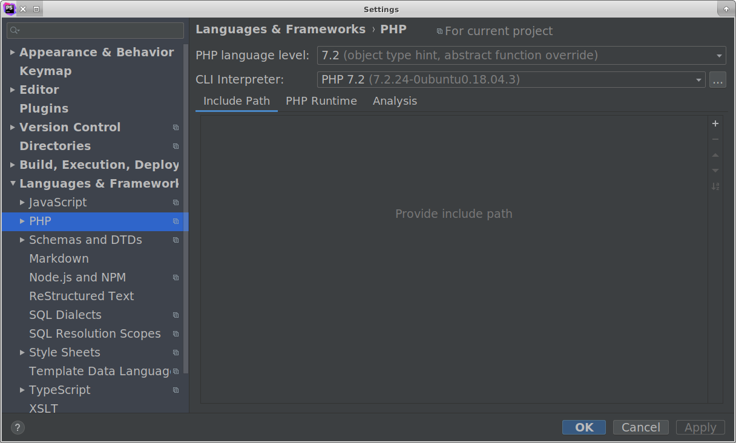Click the browse CLI interpreters ellipsis button

click(717, 80)
